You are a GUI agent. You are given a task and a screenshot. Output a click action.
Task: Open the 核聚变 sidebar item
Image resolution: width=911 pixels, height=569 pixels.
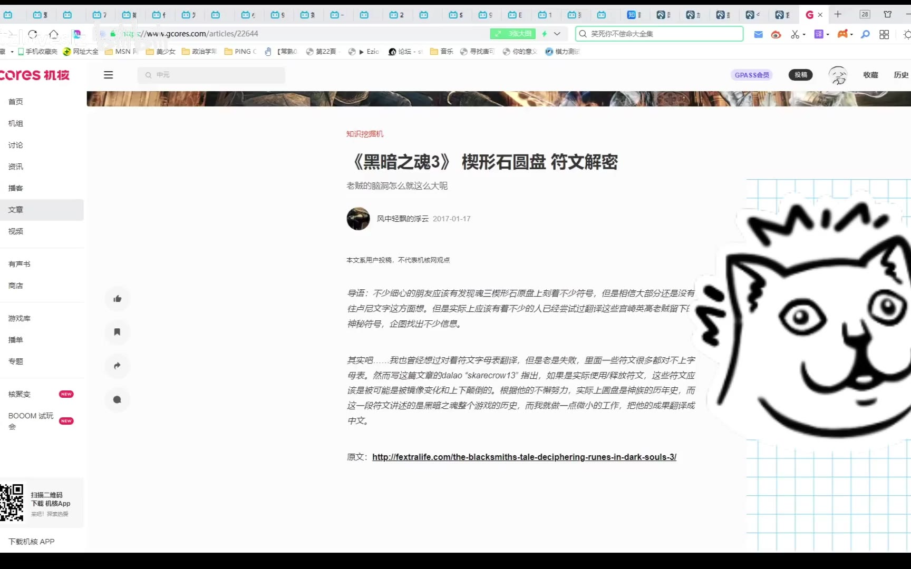point(42,394)
